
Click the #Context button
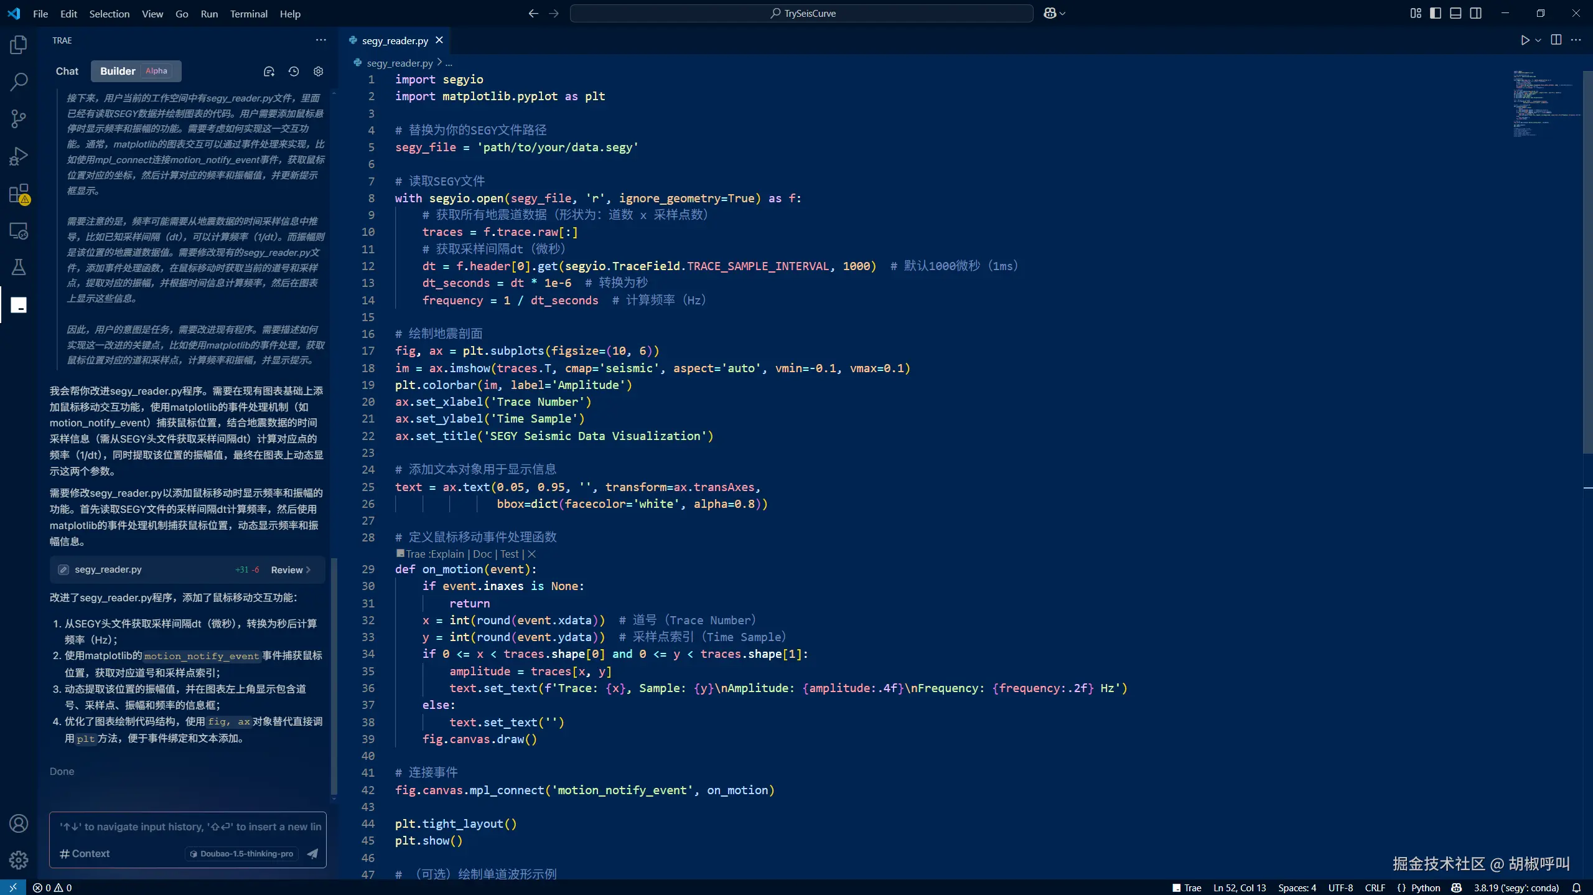pyautogui.click(x=85, y=853)
